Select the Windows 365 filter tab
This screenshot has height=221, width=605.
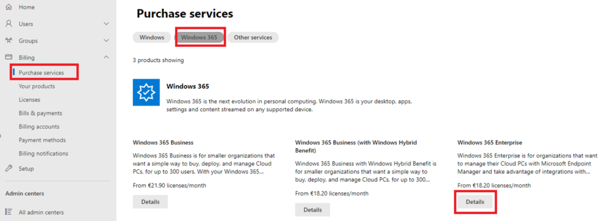click(199, 37)
